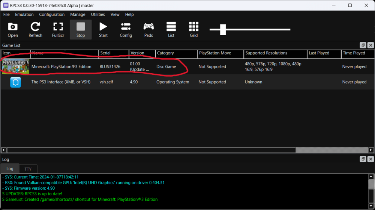The image size is (375, 210).
Task: Switch to the TTY tab
Action: click(x=28, y=169)
